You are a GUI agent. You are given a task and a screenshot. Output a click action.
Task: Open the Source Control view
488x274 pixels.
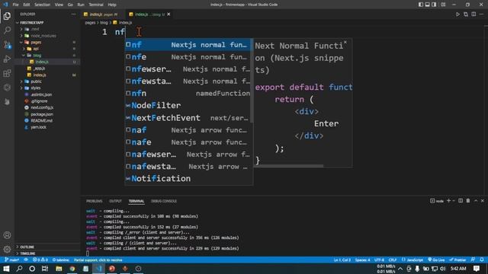coord(7,45)
